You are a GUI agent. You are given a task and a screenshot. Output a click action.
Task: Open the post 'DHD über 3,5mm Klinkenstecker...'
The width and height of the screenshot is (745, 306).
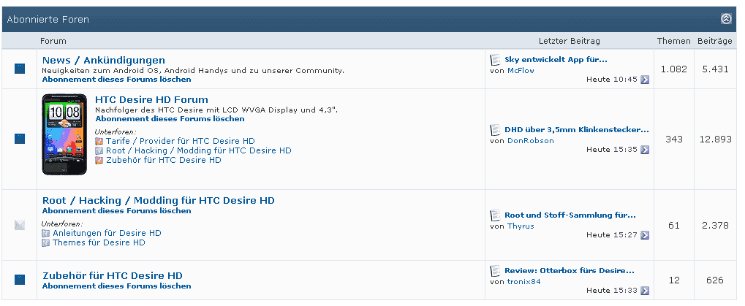click(x=576, y=129)
